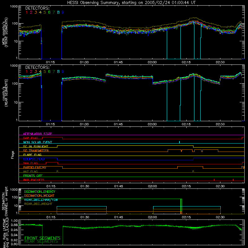The width and height of the screenshot is (248, 248).
Task: Click the FLARE_FLAG label
Action: coord(32,155)
